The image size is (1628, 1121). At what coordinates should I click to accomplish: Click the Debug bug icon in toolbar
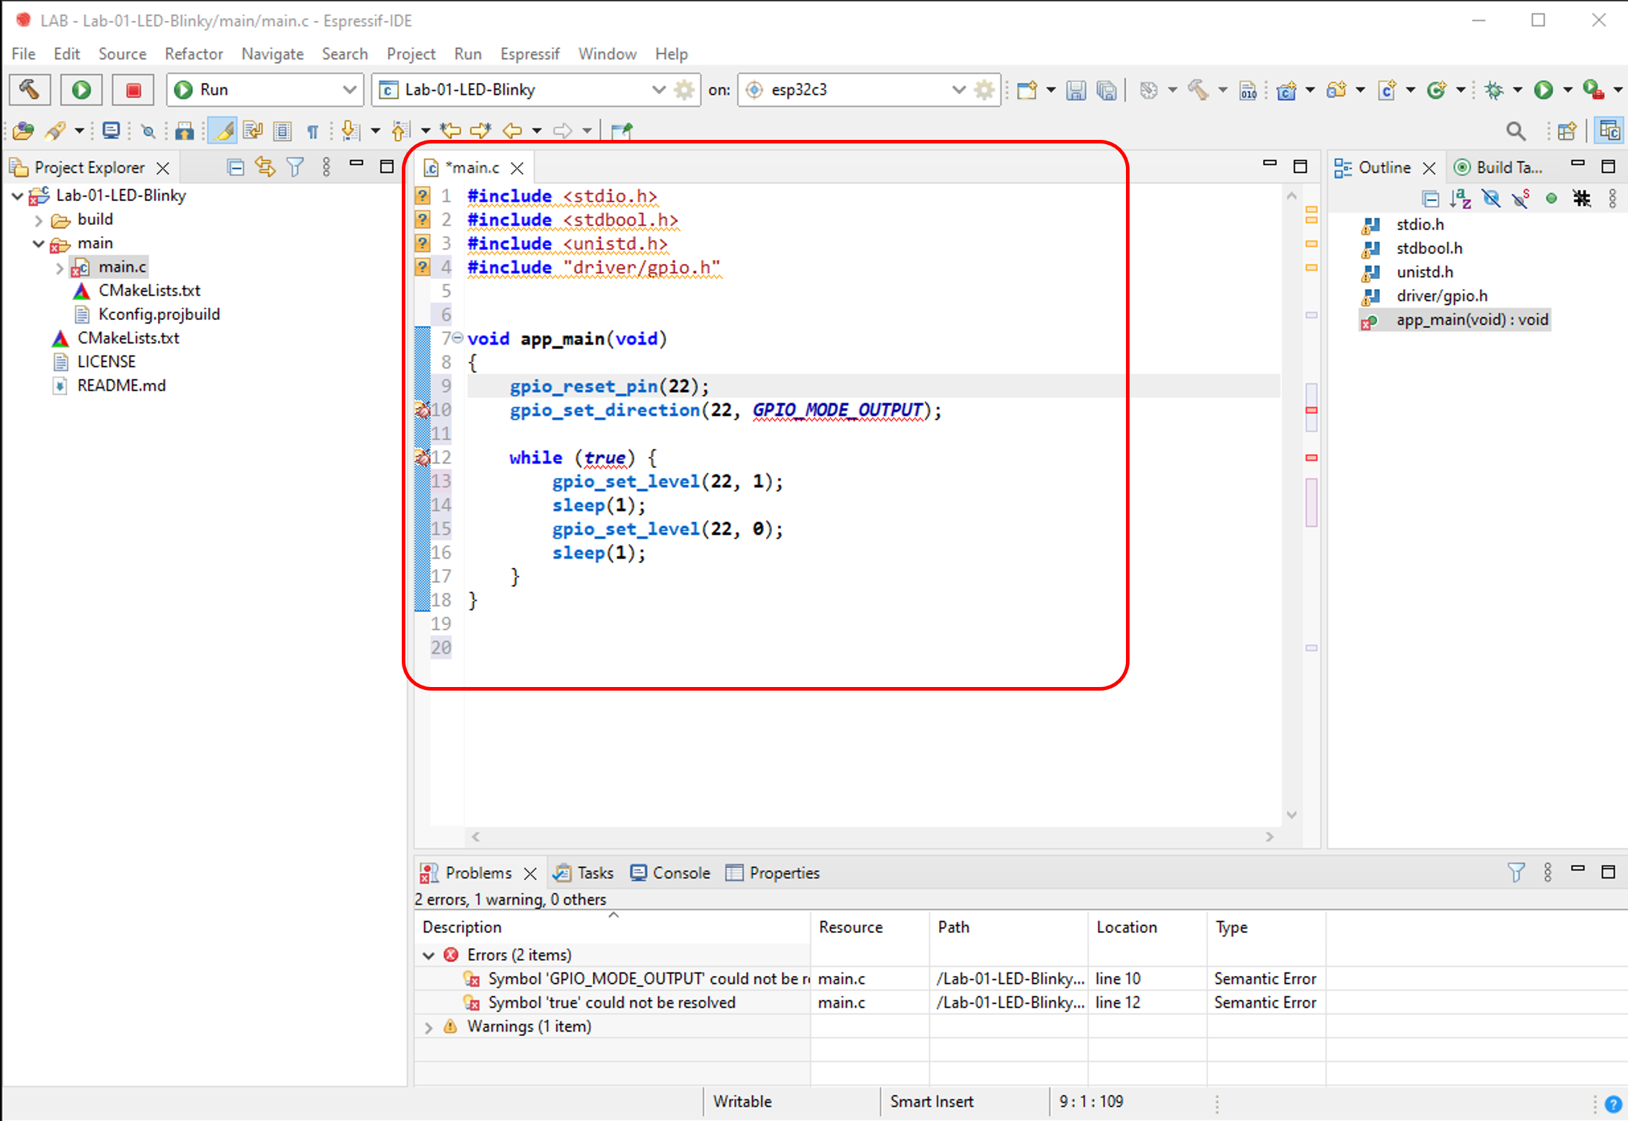click(1494, 90)
